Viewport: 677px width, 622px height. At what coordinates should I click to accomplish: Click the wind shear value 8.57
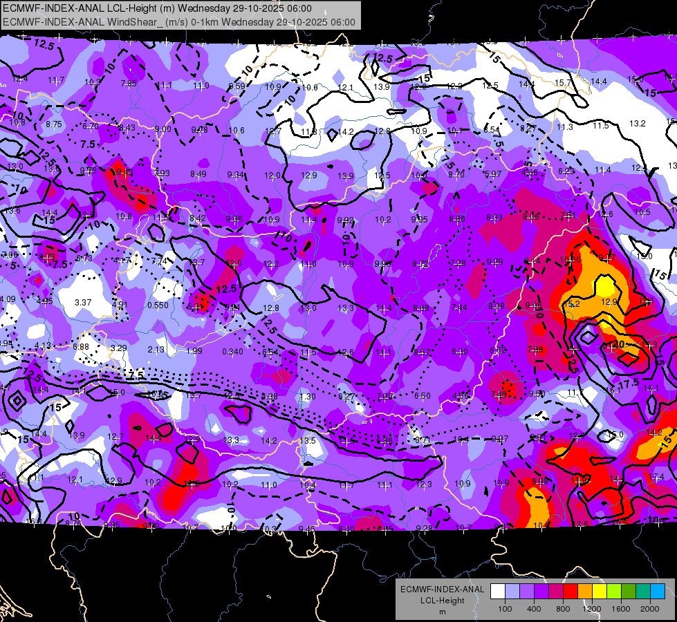coord(422,352)
